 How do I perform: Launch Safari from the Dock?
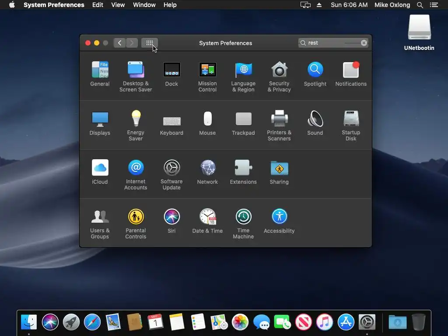[x=92, y=322]
